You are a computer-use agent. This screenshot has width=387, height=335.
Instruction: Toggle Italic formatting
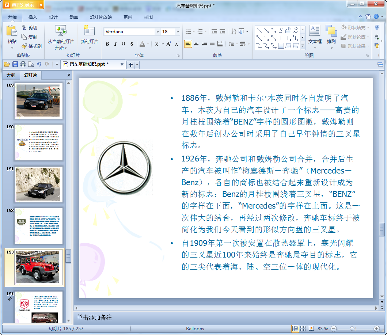(x=115, y=44)
